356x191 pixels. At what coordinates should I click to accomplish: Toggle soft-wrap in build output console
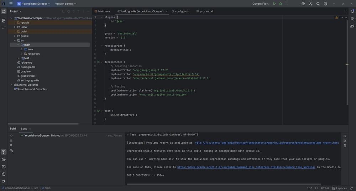tap(345, 136)
